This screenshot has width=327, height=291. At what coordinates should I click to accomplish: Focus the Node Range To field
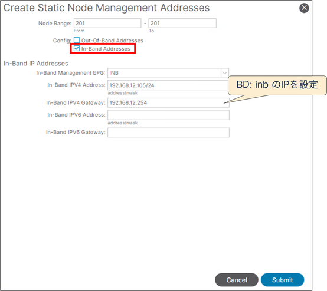(x=182, y=24)
